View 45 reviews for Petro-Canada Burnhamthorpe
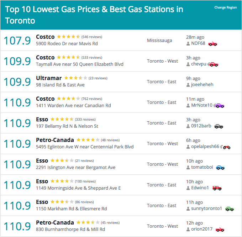Screen dimensions: 242x237 click(110, 223)
